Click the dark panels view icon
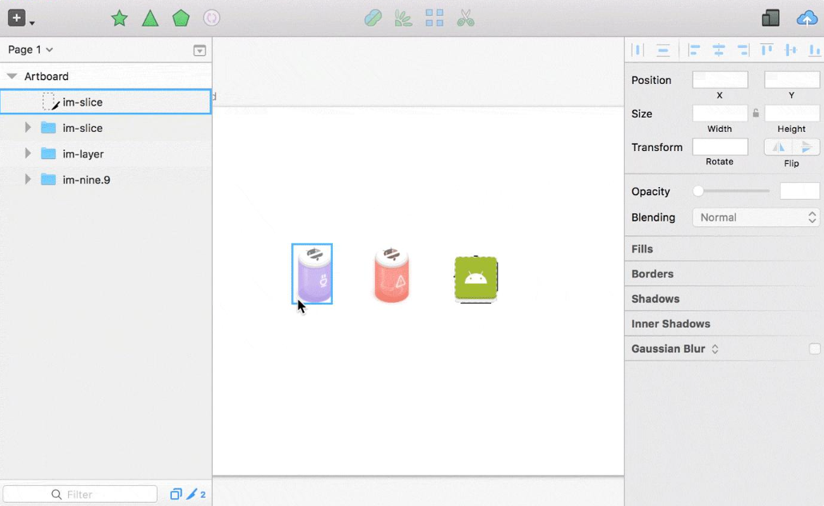This screenshot has height=506, width=824. [771, 18]
